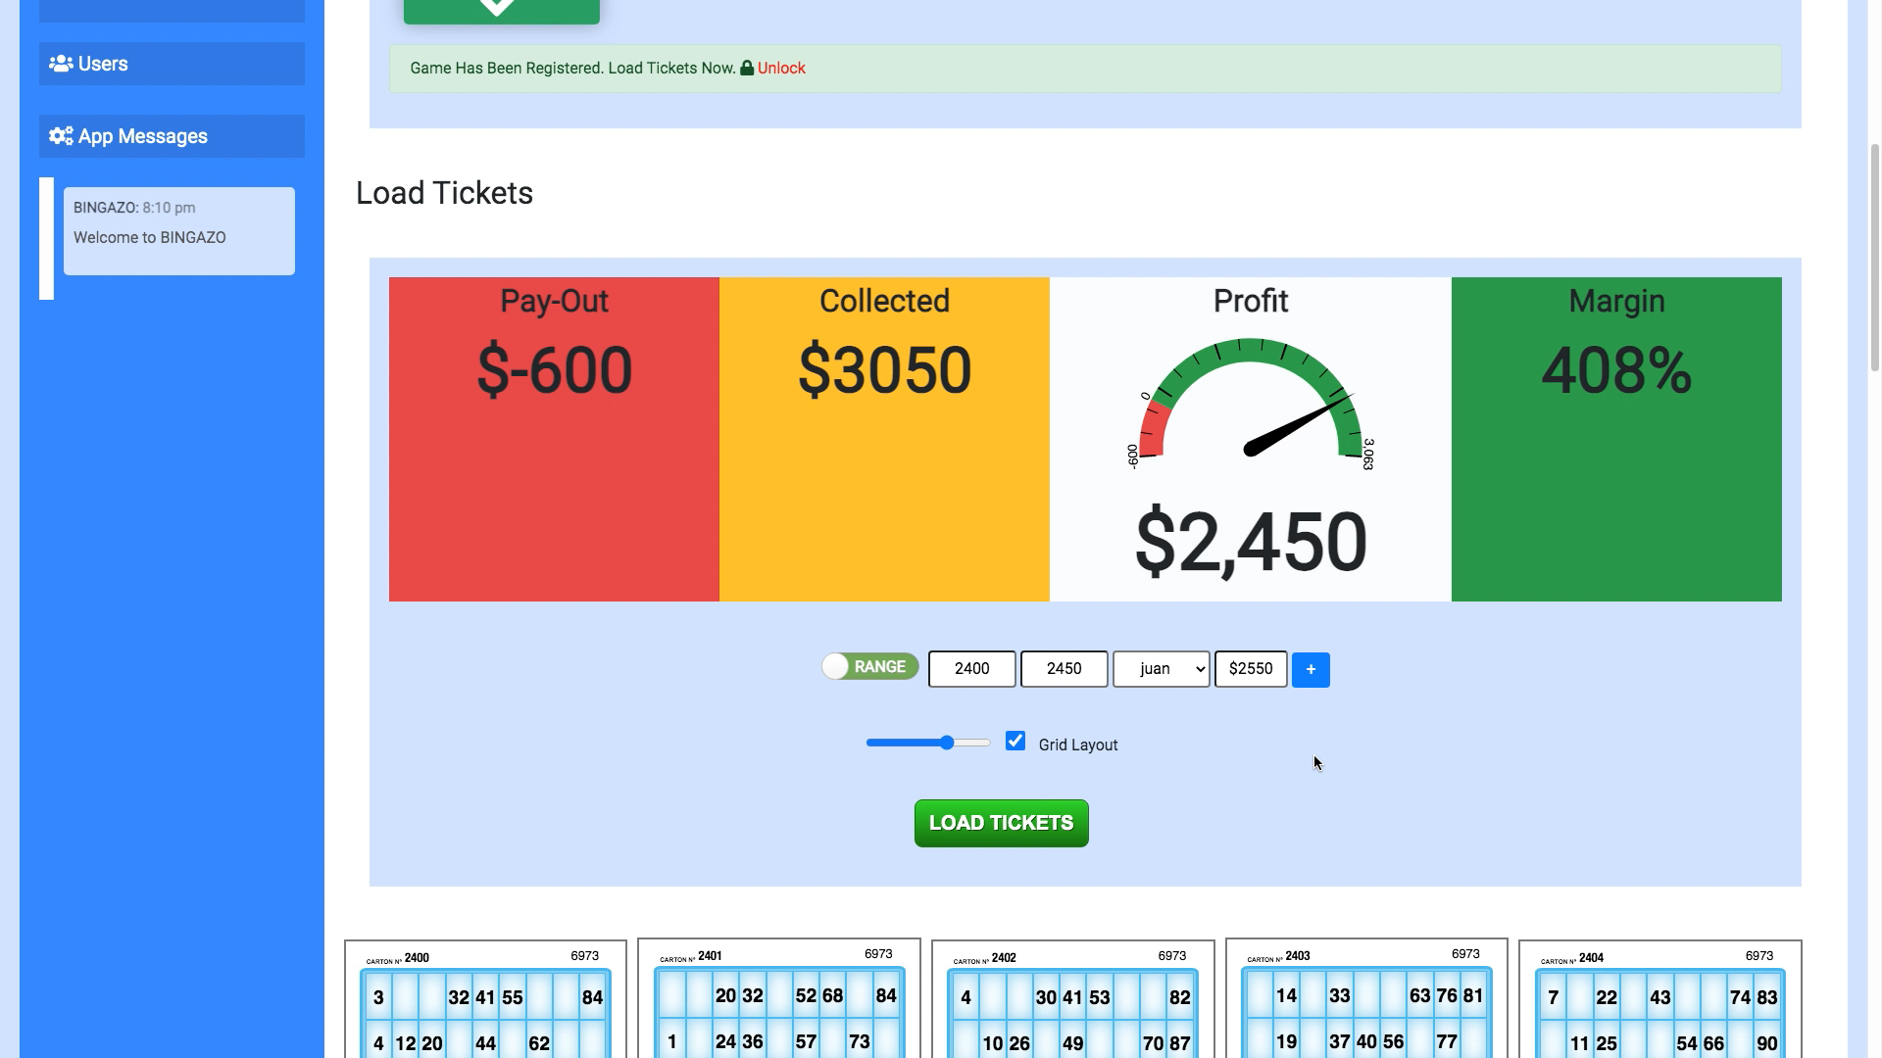The image size is (1882, 1058).
Task: Click carton 2403 ticket card
Action: 1365,999
